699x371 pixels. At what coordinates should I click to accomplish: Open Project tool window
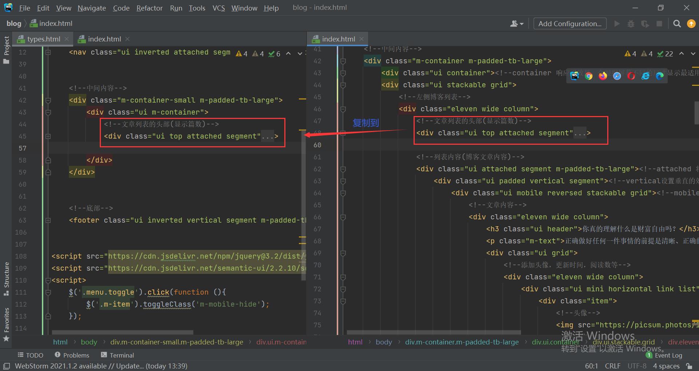point(6,50)
